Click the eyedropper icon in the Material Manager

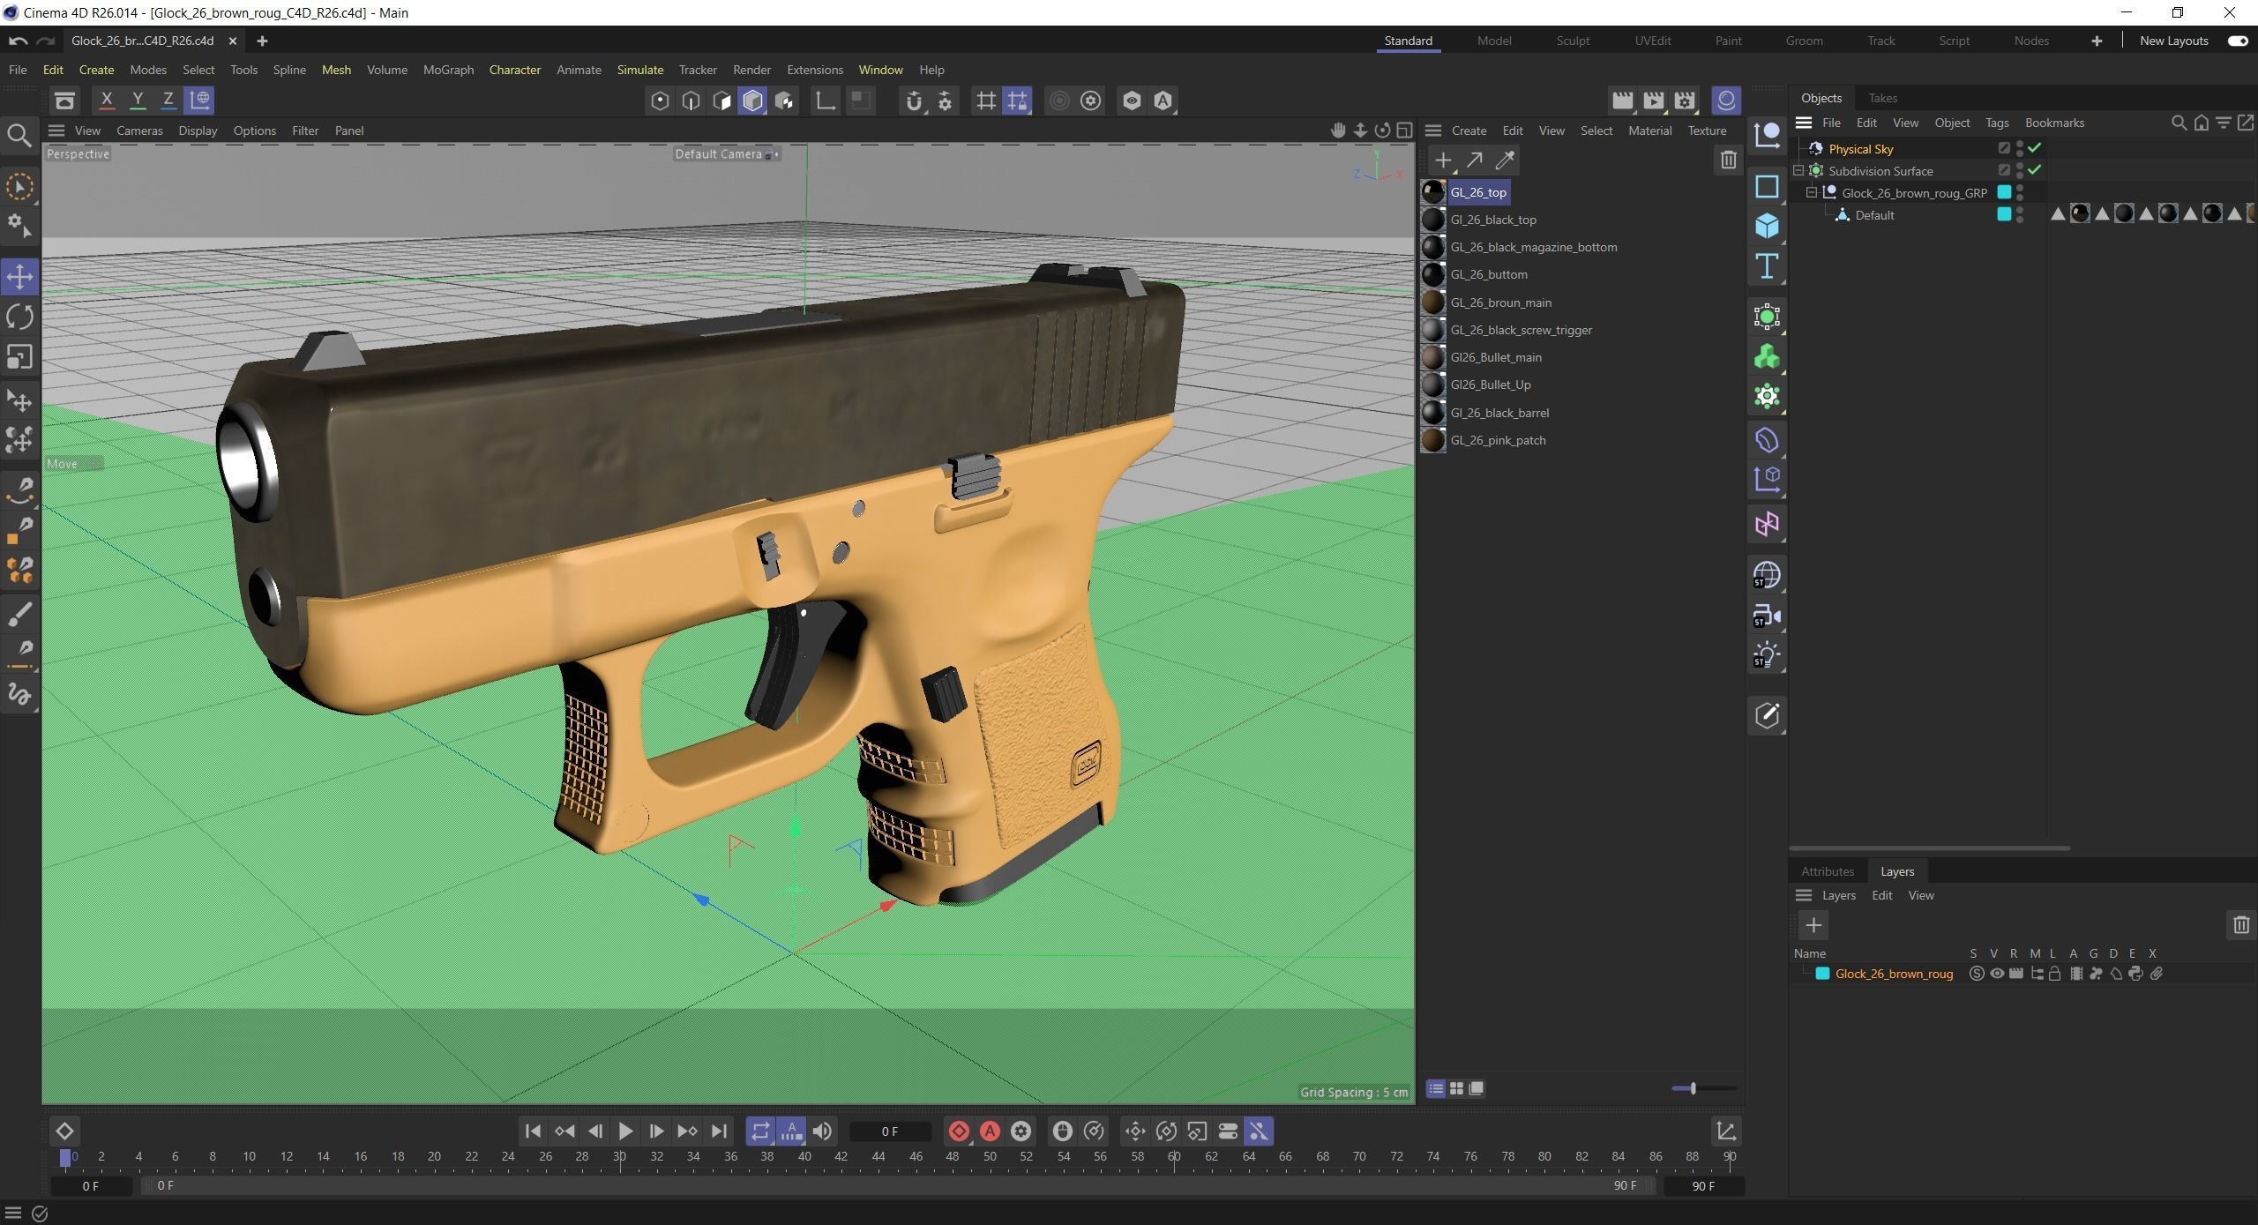[1505, 161]
